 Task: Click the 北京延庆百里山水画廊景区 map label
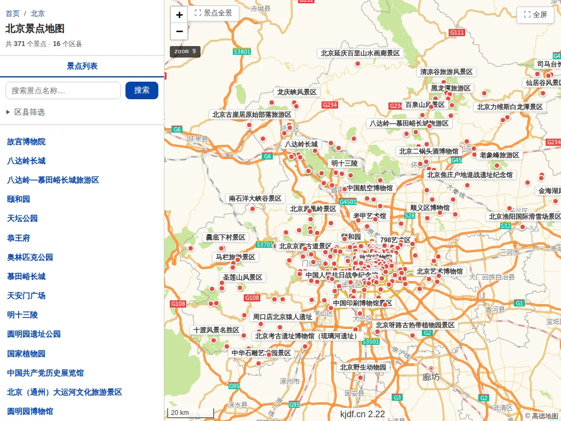360,53
